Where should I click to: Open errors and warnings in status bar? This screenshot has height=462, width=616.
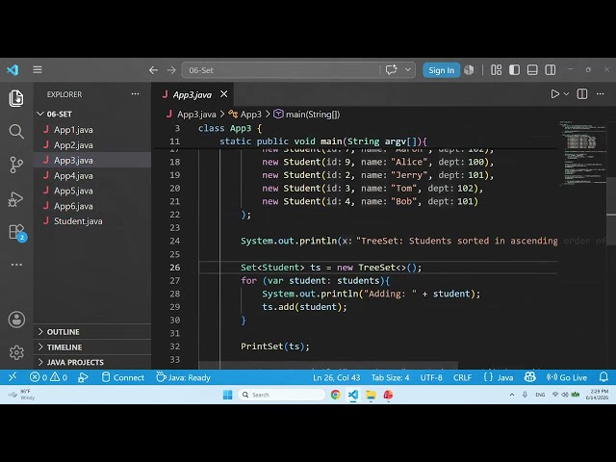tap(48, 377)
